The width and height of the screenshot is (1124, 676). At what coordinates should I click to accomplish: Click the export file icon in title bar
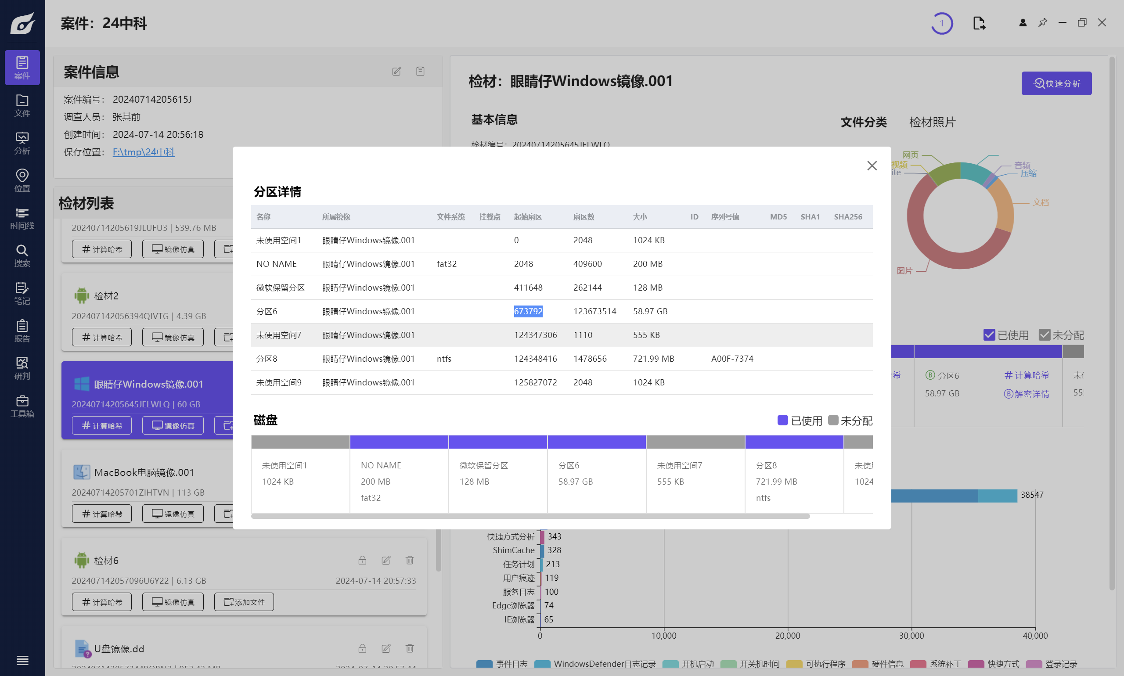(979, 23)
